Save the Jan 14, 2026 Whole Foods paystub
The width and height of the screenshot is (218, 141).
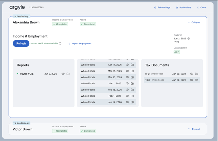point(132,102)
